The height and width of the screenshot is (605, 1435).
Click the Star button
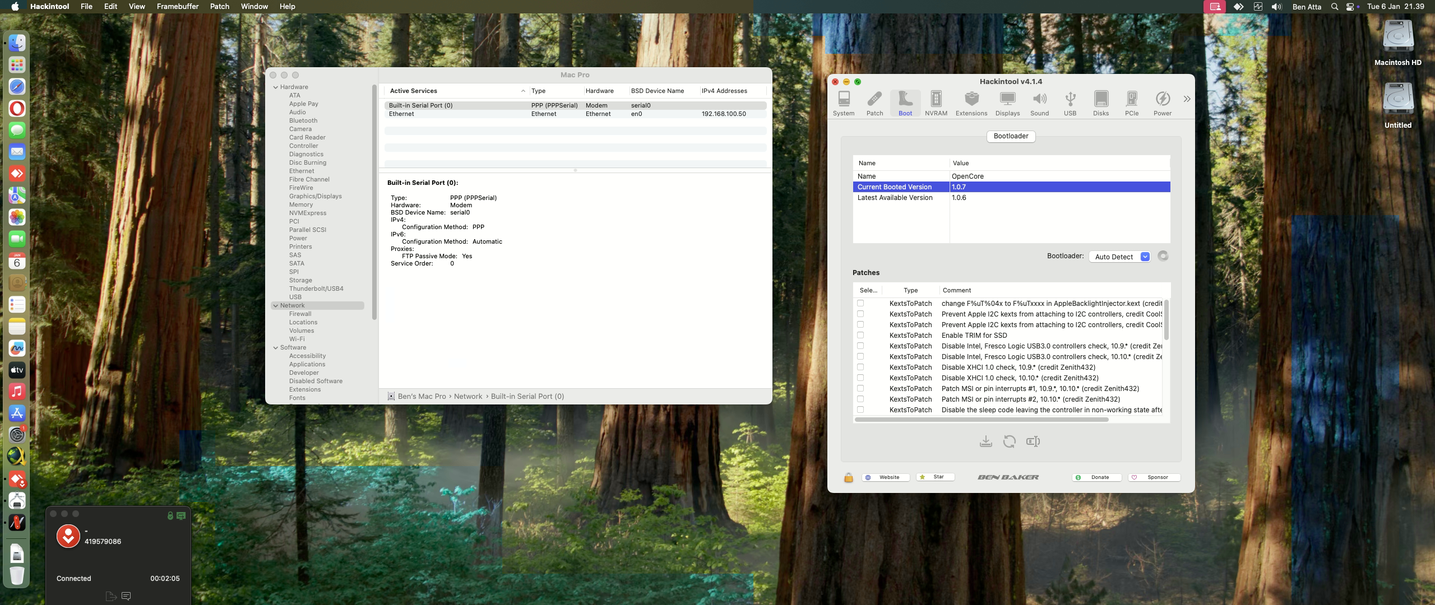click(936, 477)
